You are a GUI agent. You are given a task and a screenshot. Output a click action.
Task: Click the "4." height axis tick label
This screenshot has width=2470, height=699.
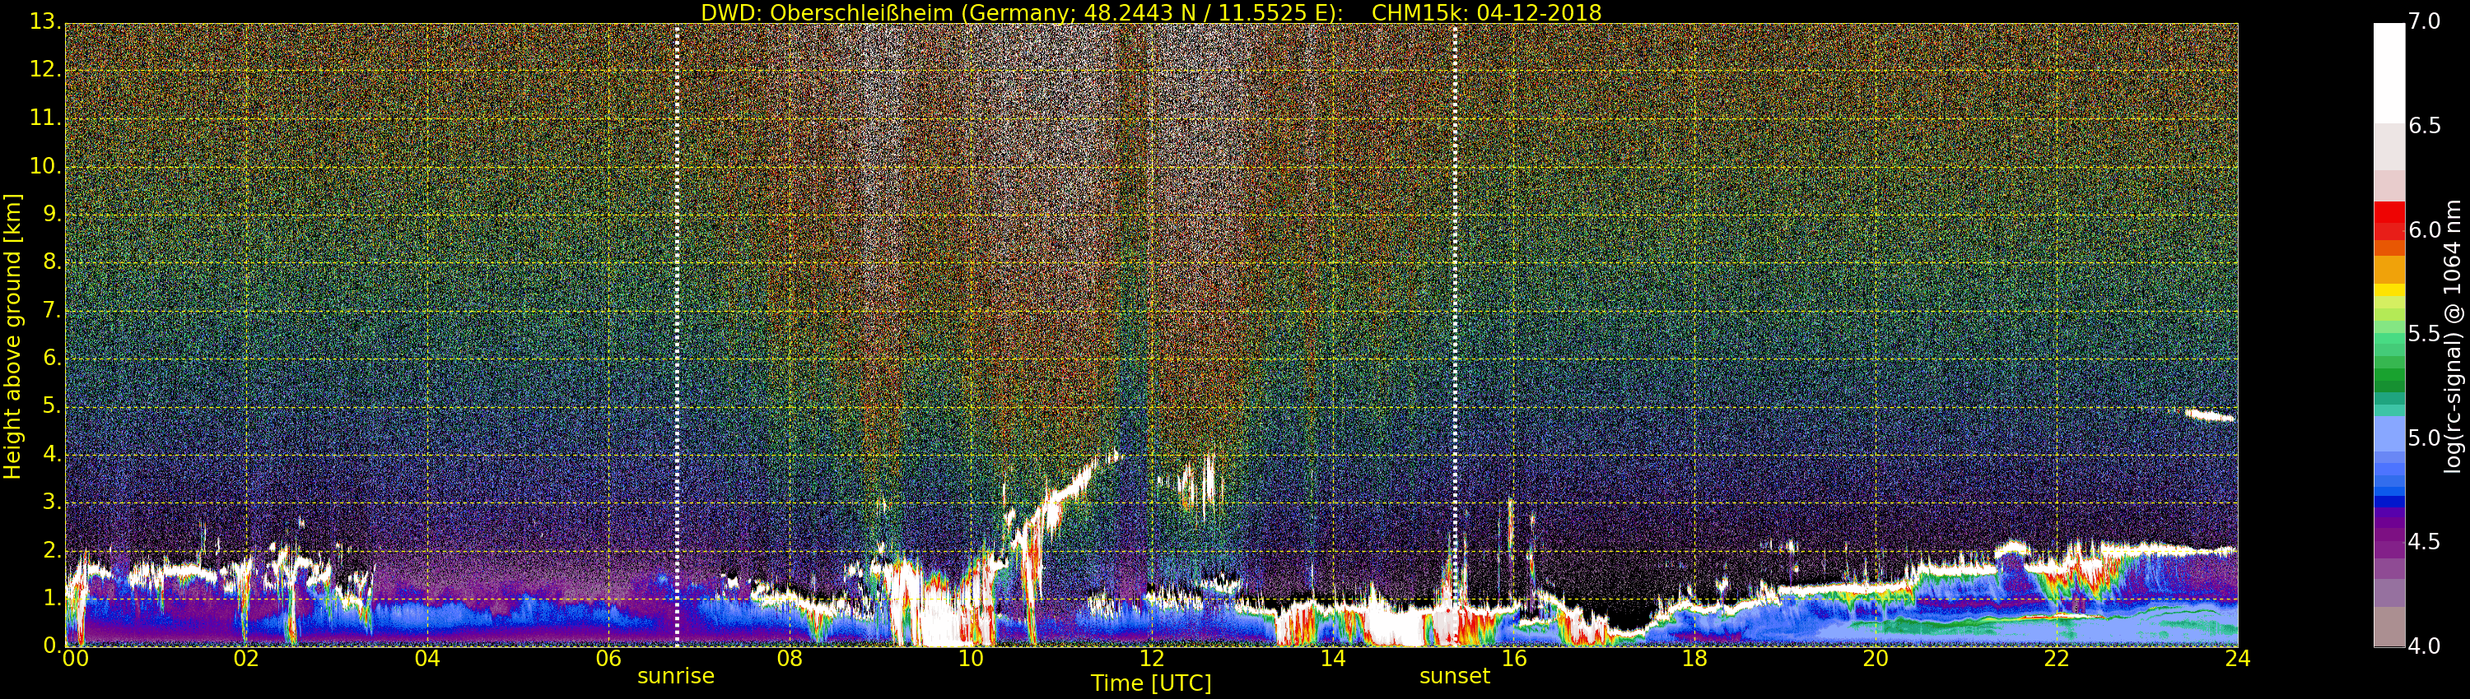pyautogui.click(x=52, y=454)
